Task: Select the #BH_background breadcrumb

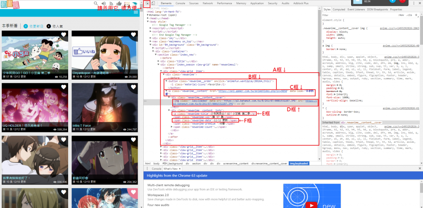Action: [172, 163]
